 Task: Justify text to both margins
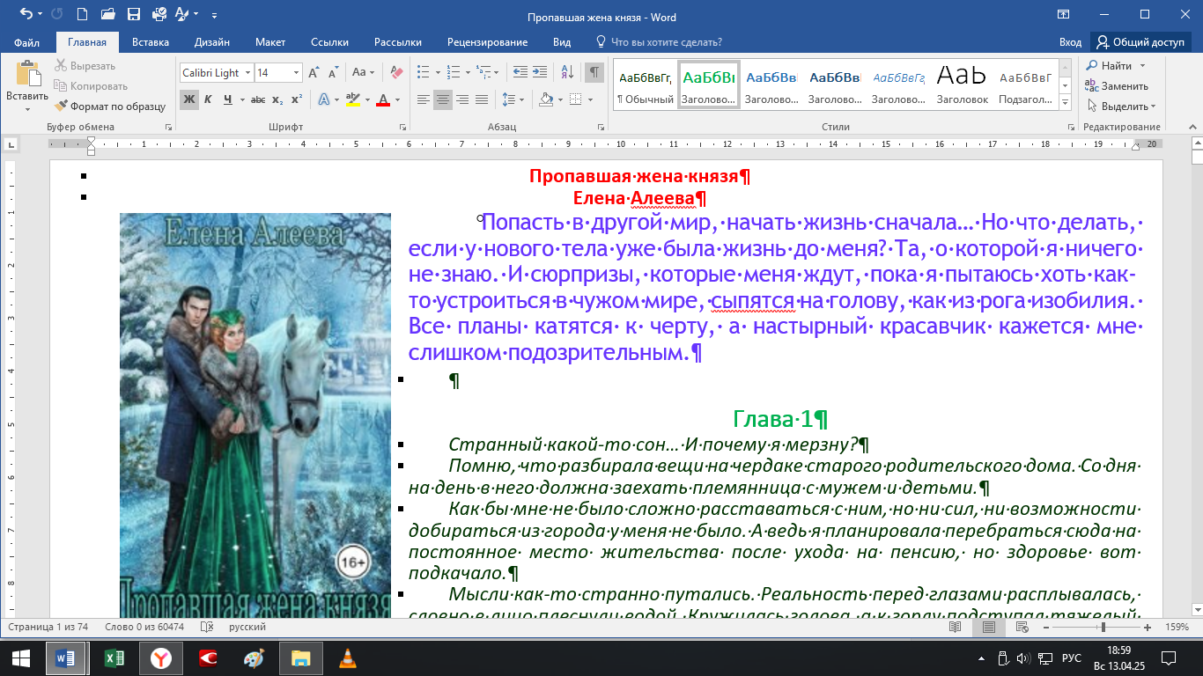click(482, 99)
